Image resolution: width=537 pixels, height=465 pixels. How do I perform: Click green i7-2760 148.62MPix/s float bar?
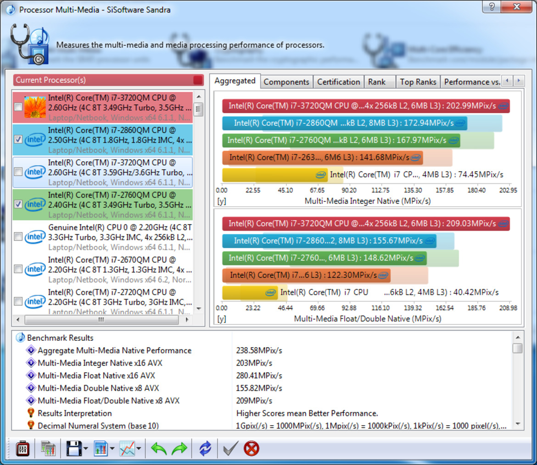pos(324,258)
